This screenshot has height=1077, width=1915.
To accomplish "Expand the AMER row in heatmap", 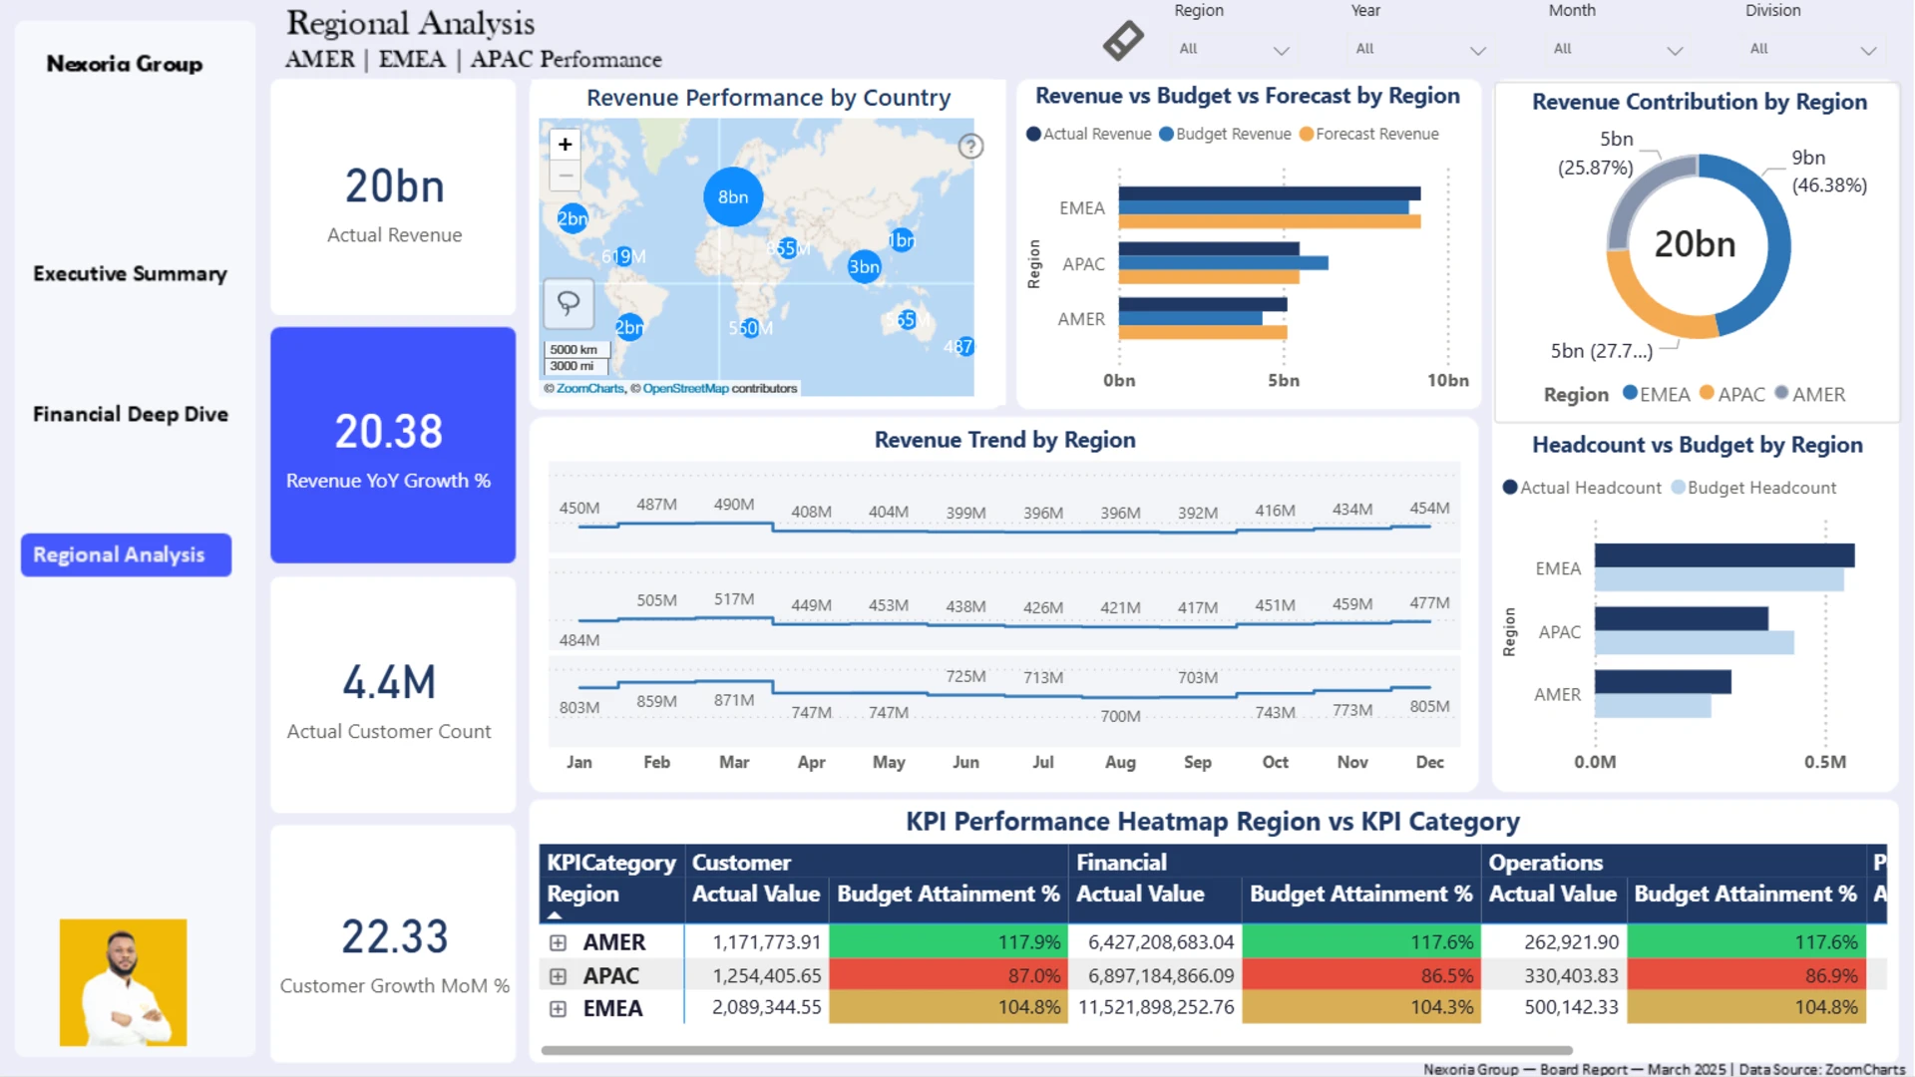I will (x=558, y=942).
